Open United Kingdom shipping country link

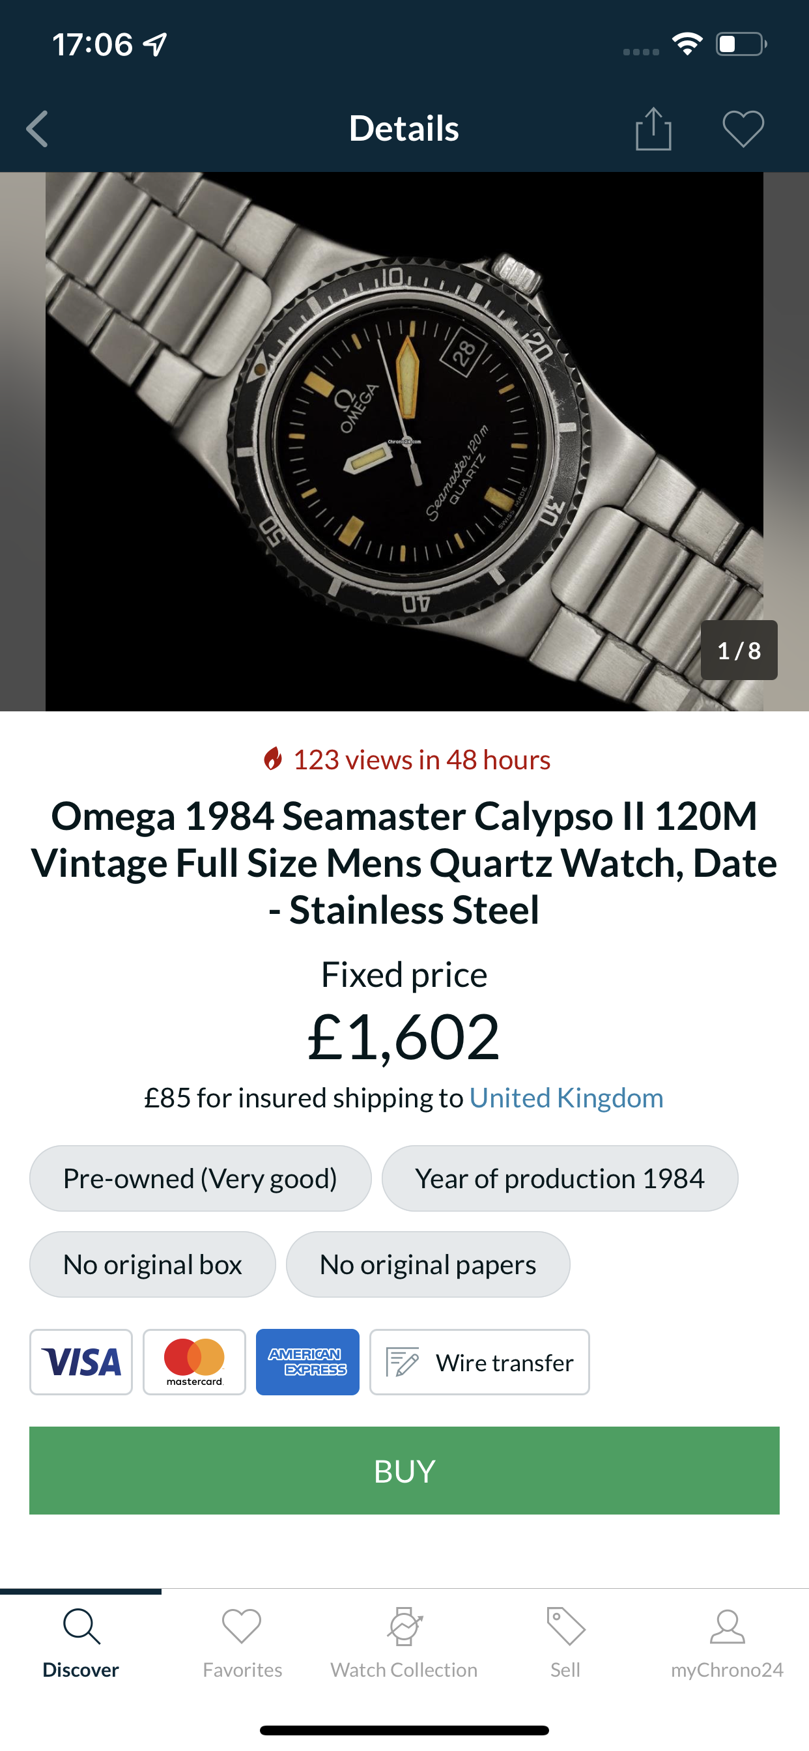565,1098
